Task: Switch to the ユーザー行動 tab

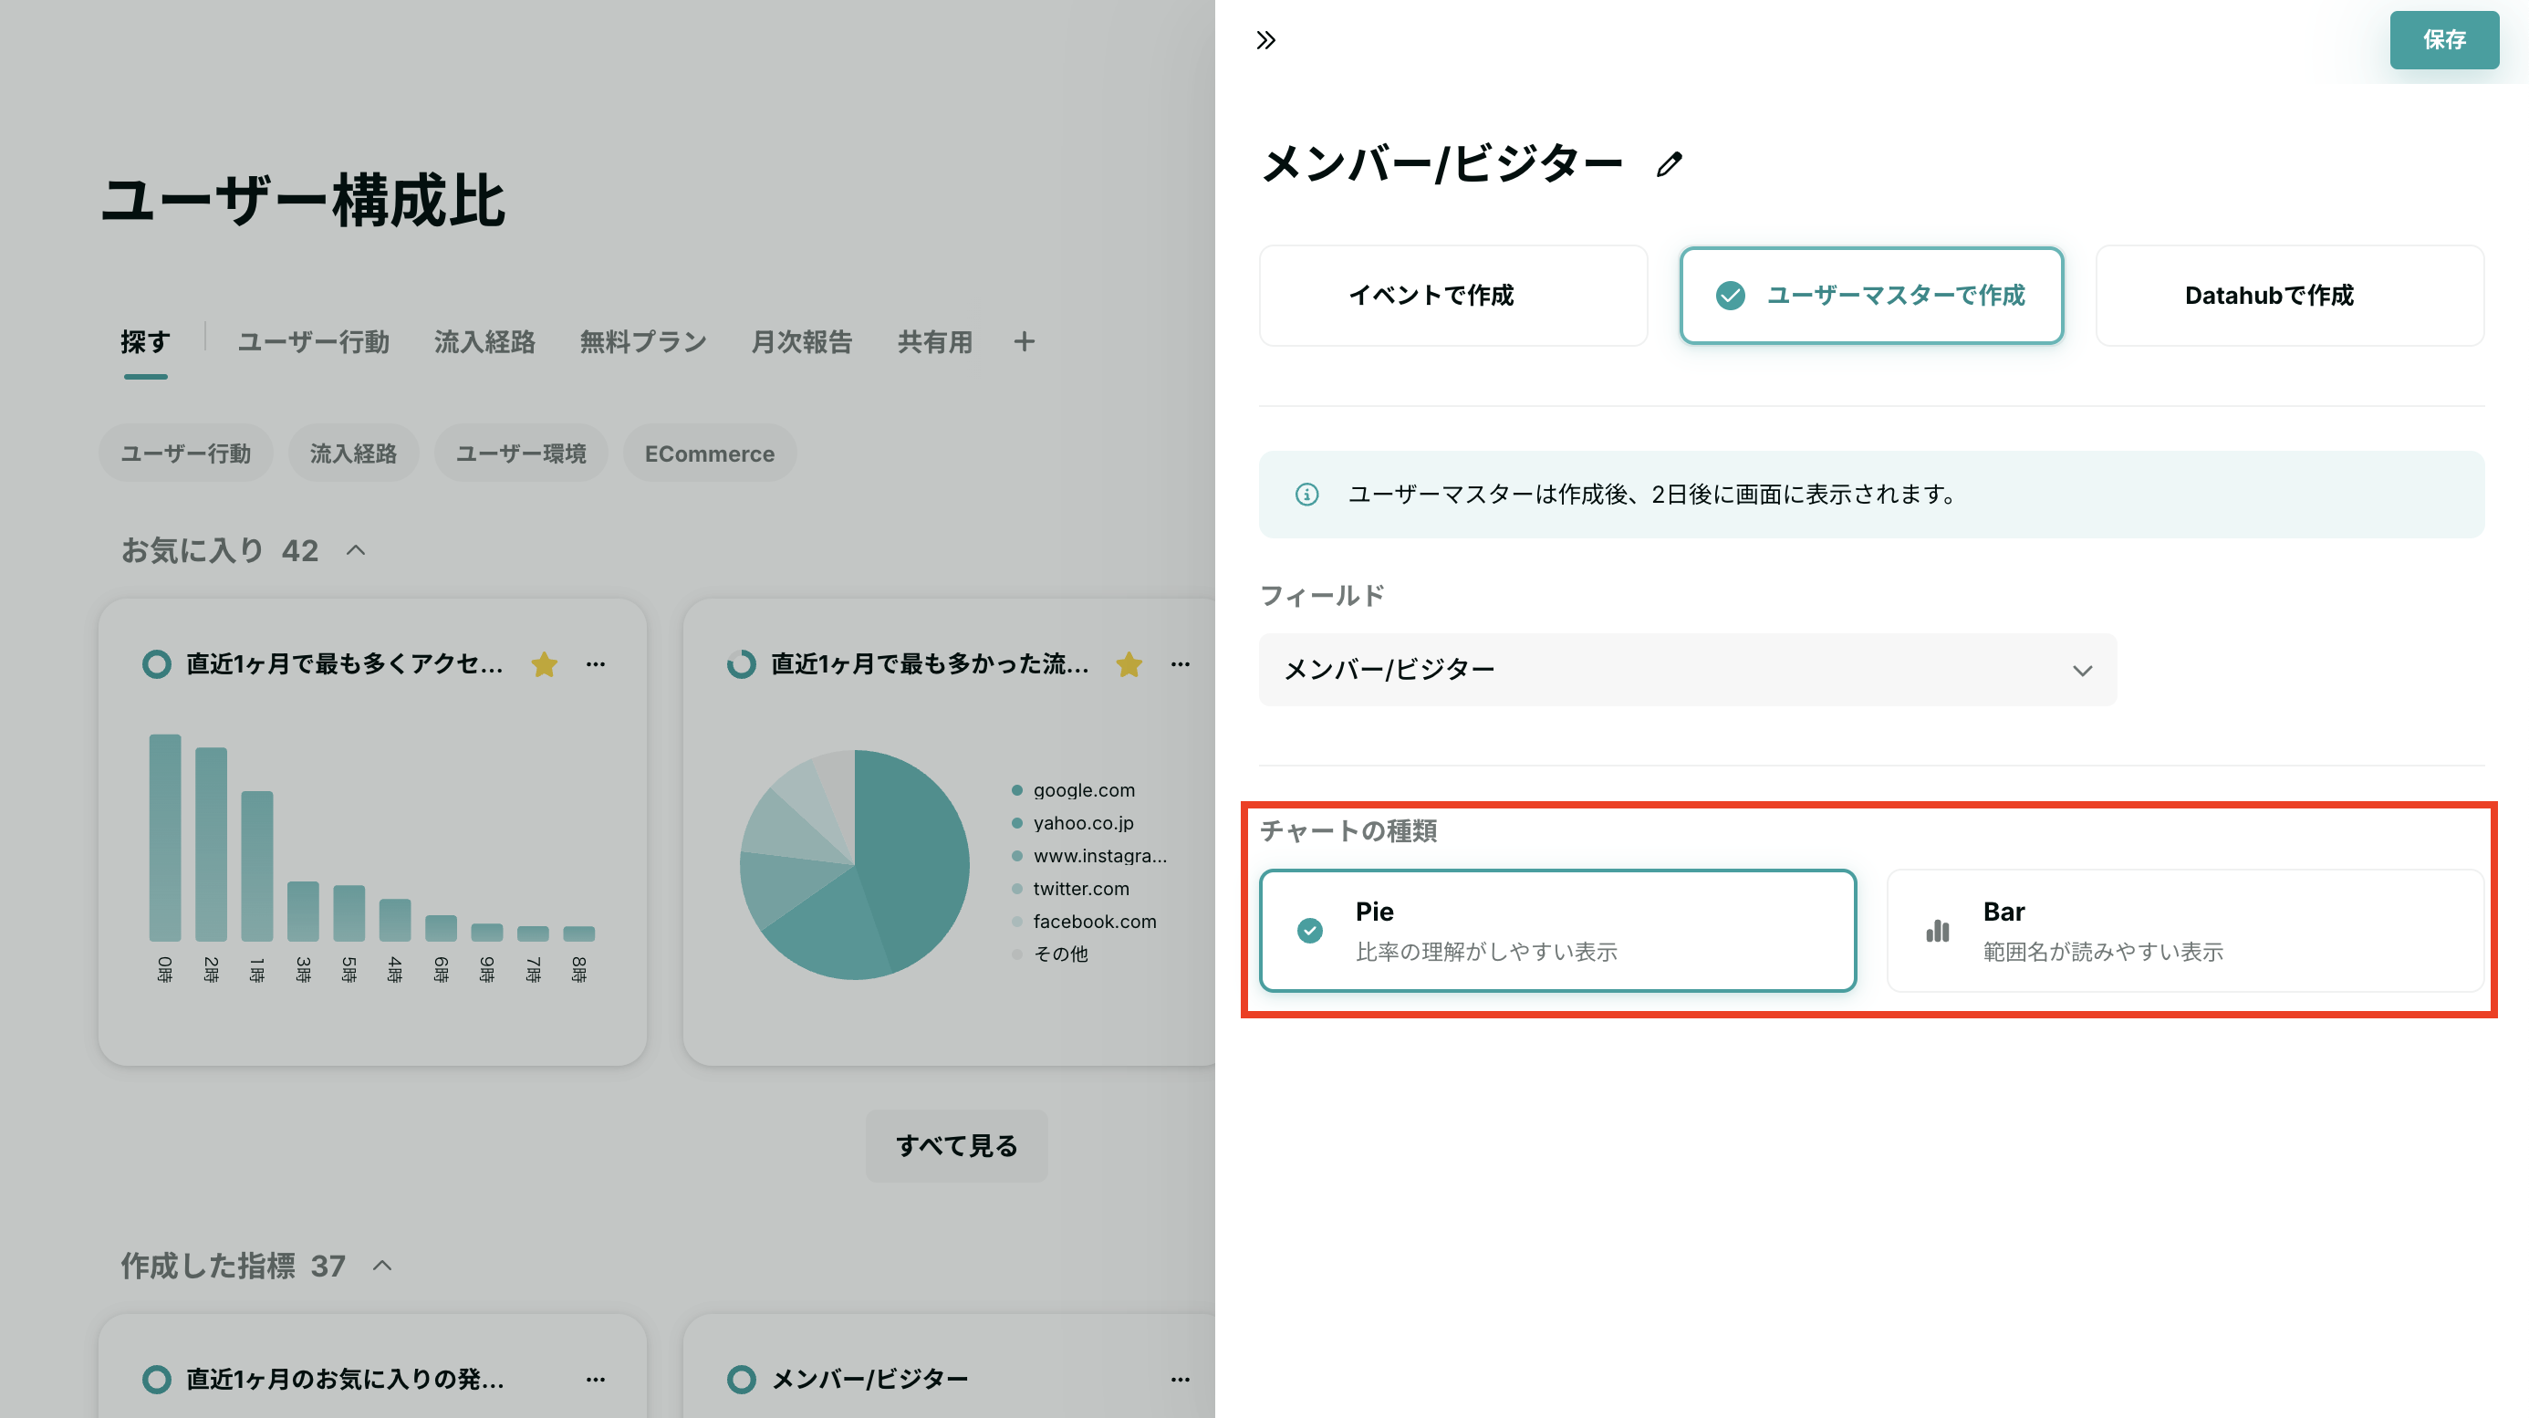Action: pos(313,342)
